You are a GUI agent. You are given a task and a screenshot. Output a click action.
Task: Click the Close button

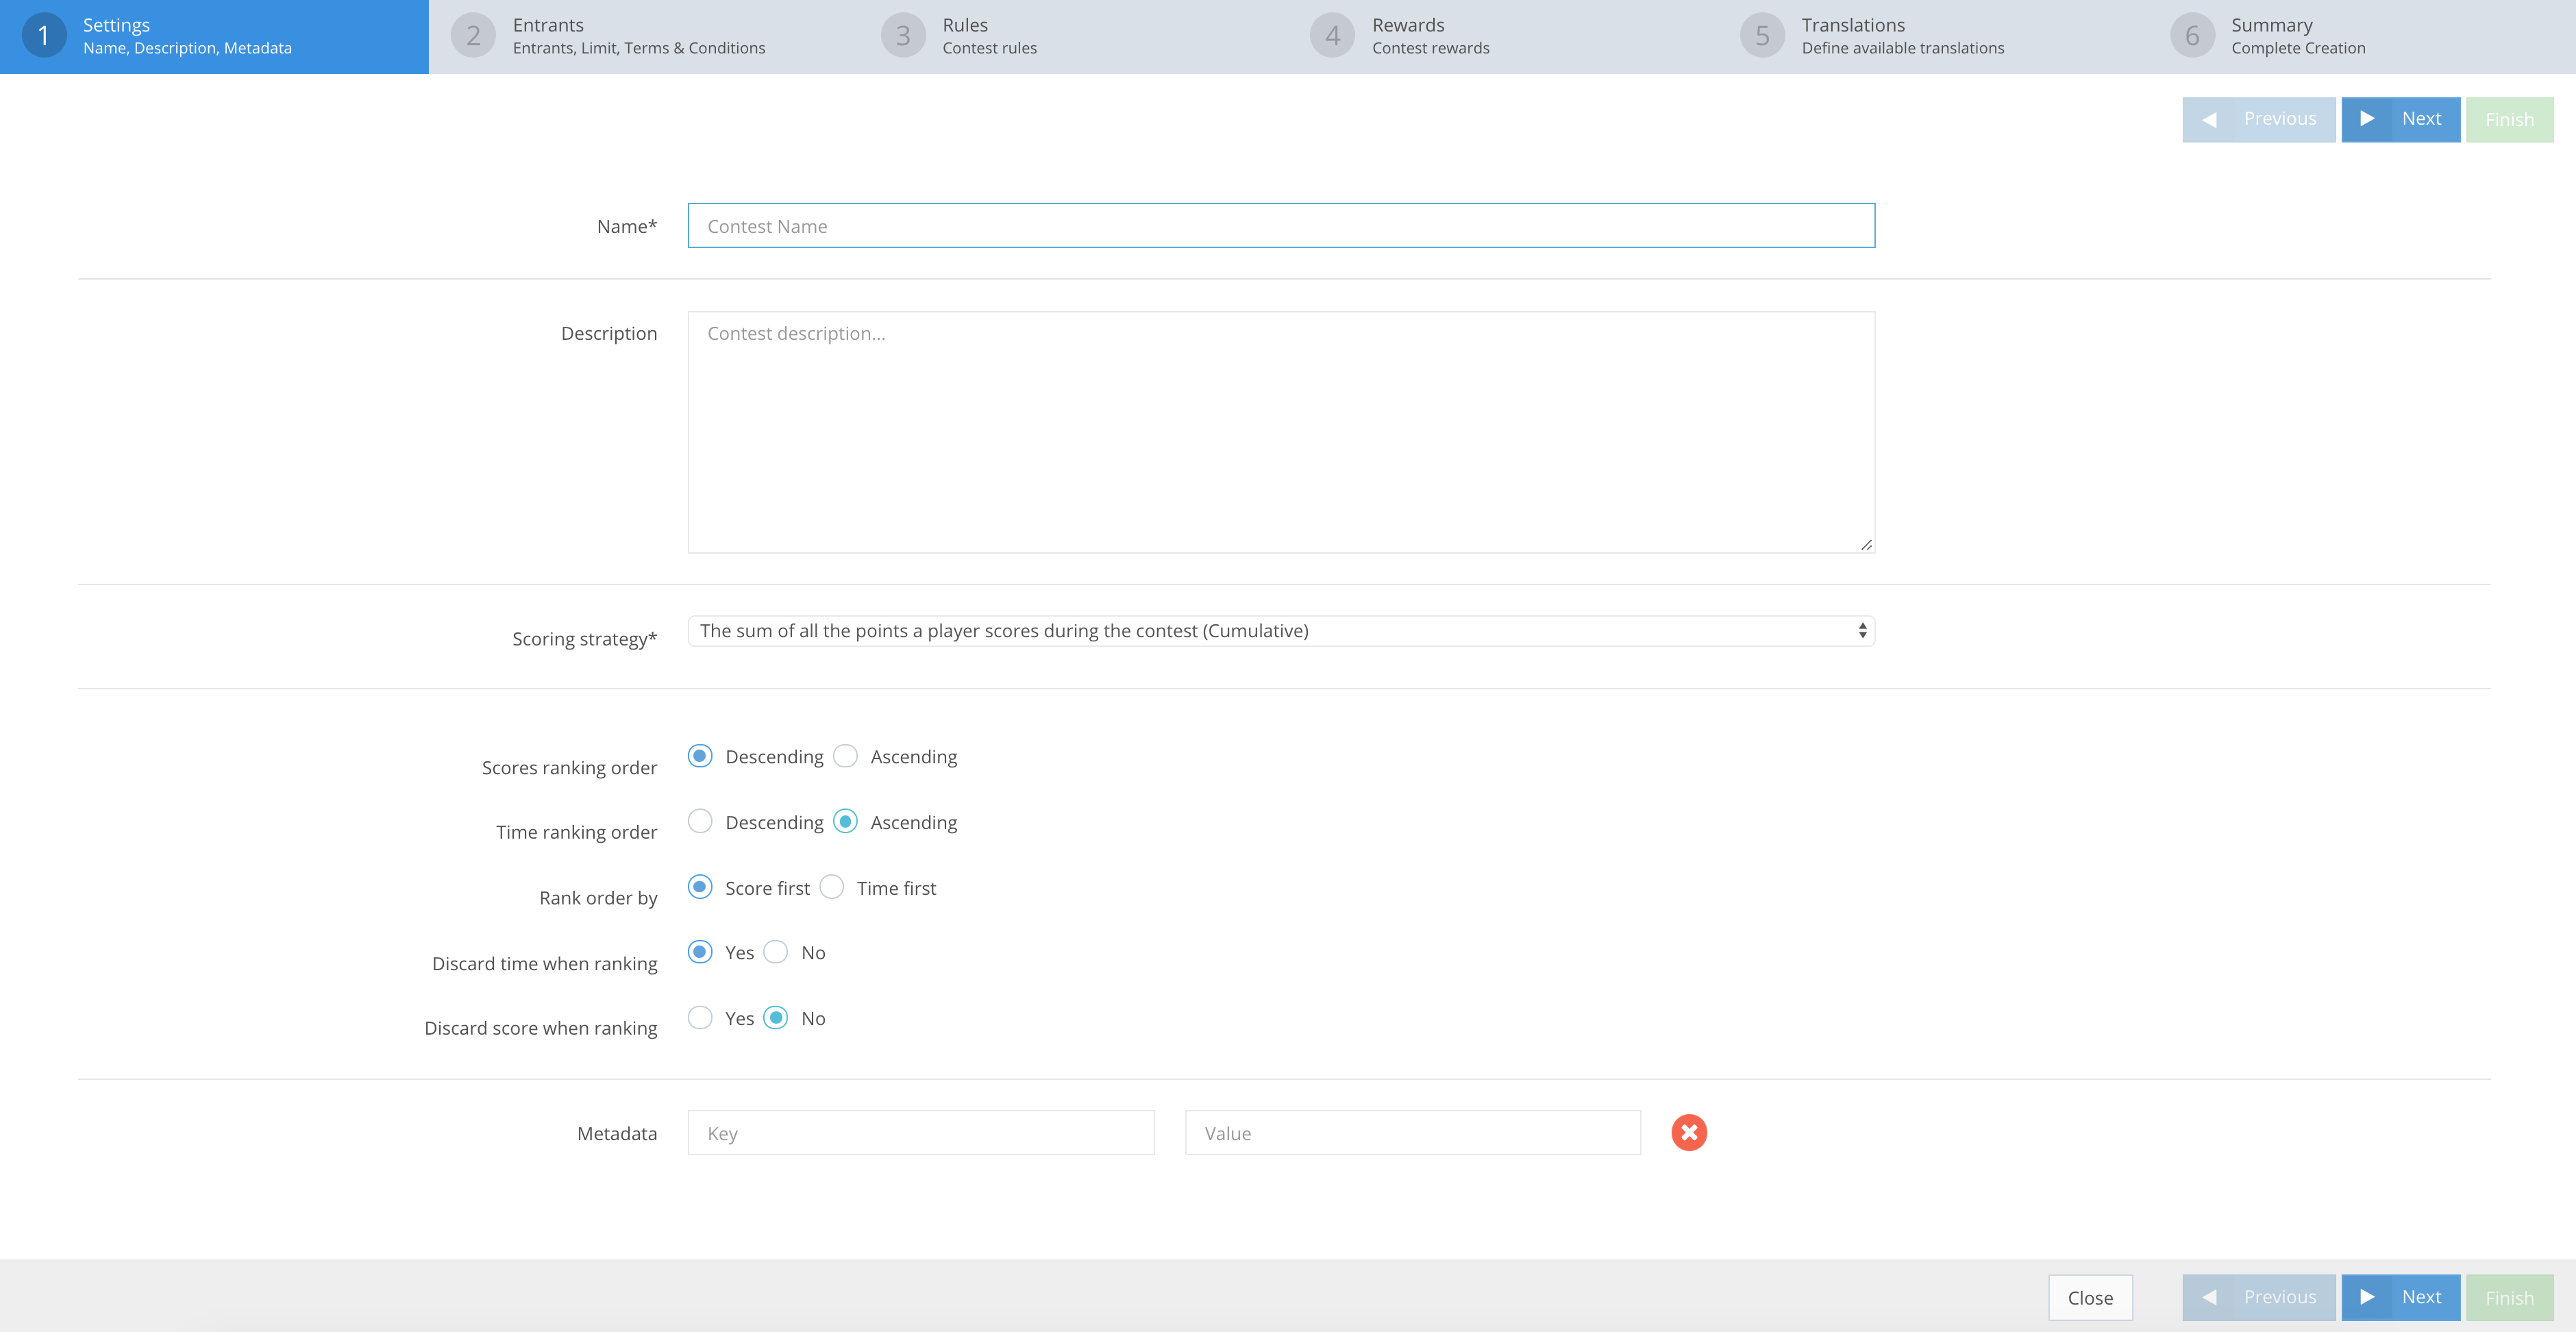2090,1297
